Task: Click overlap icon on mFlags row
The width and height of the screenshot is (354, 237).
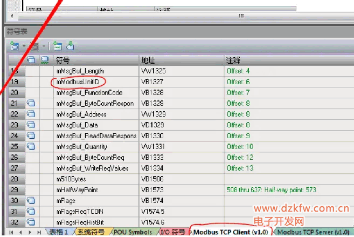Action: point(31,200)
